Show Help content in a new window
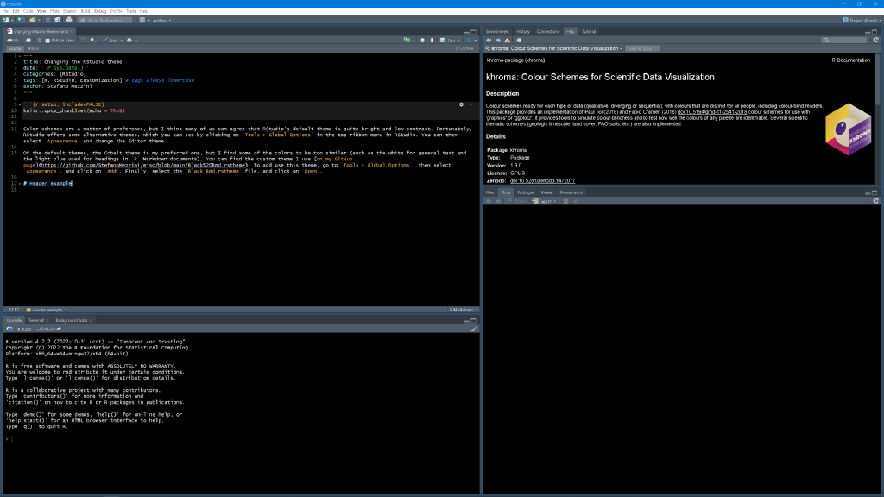Viewport: 884px width, 497px height. click(x=519, y=40)
